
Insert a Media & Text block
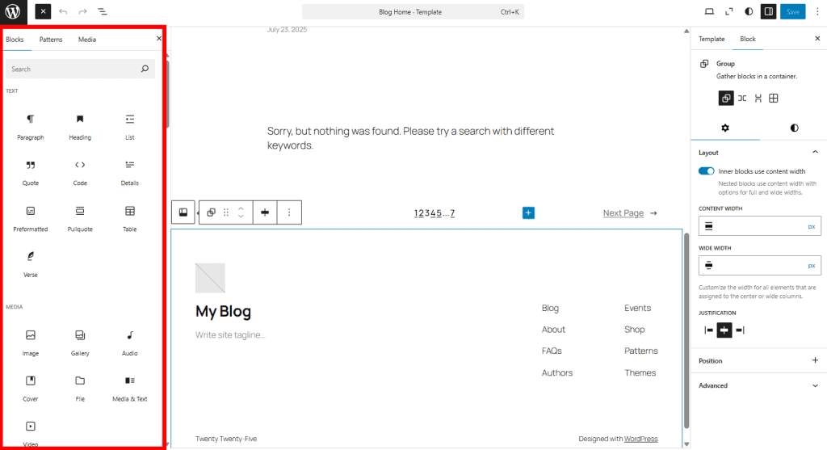click(130, 389)
